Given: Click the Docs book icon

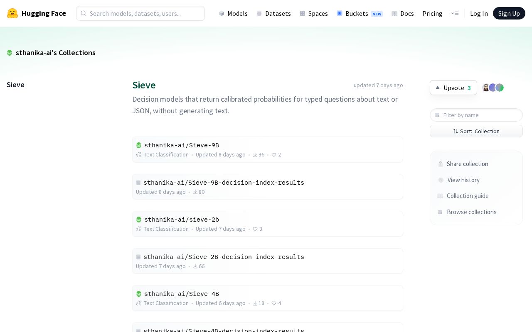Looking at the screenshot, I should (x=394, y=13).
